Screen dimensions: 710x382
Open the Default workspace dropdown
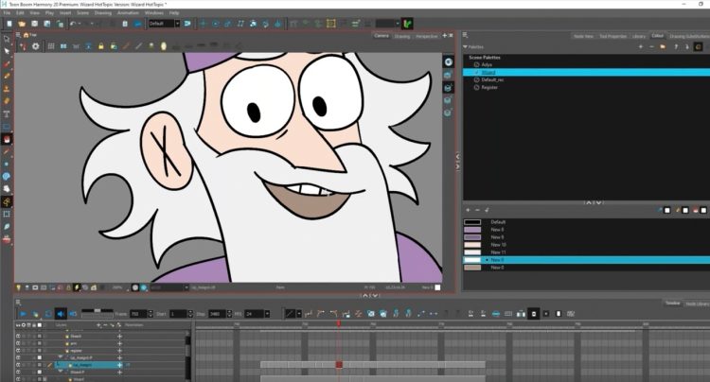[178, 24]
